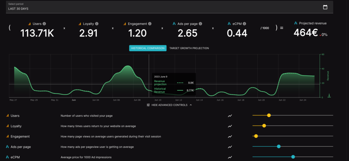Collapse advanced controls with Hide Advanced Controls
Screen dimensions: 349x161
(x=169, y=105)
